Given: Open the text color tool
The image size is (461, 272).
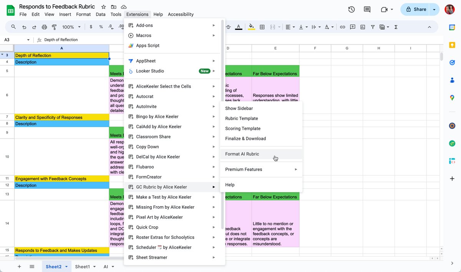Looking at the screenshot, I should coord(239,27).
